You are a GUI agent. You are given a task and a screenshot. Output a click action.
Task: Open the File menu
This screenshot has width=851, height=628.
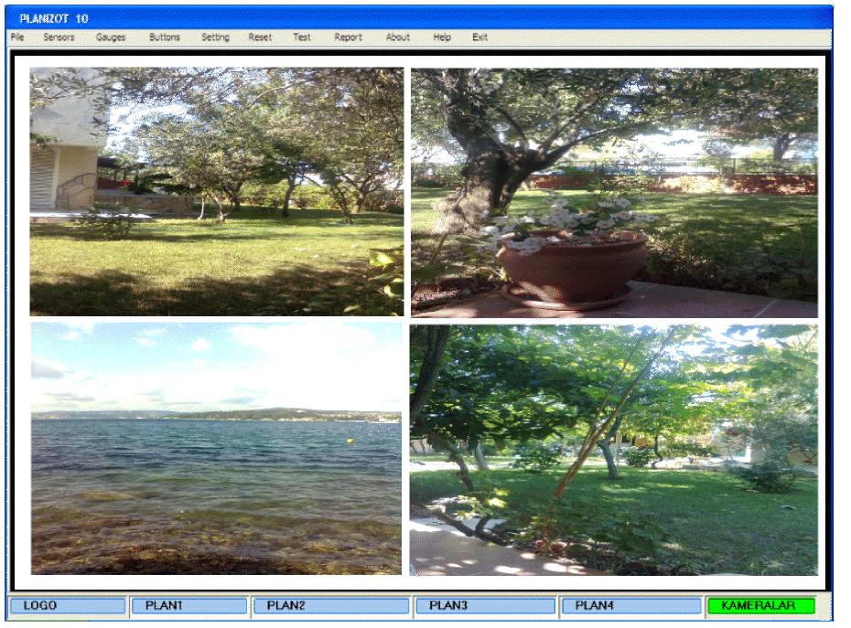coord(17,37)
